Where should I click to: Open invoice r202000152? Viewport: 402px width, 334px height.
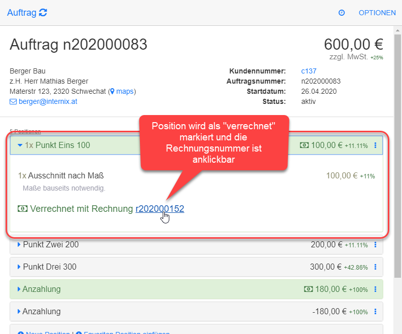pos(160,209)
